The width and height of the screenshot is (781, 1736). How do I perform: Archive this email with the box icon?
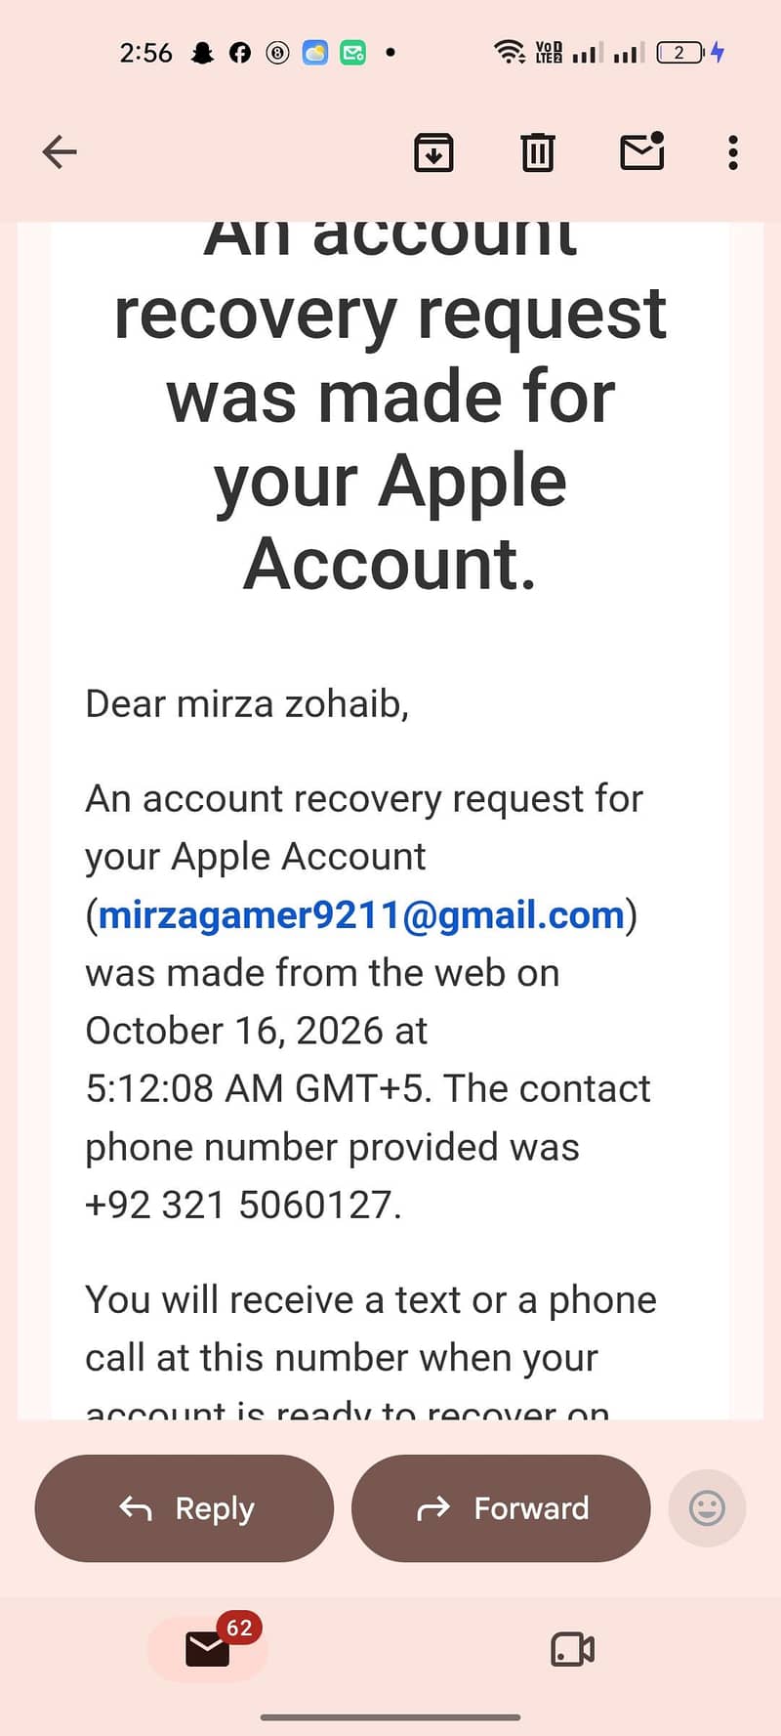click(433, 152)
